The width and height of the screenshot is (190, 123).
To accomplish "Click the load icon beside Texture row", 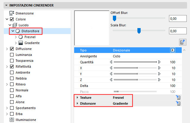I will (178, 97).
